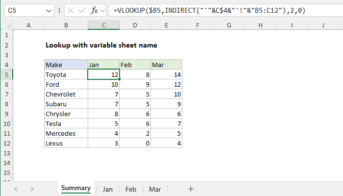
Task: Add a new sheet with plus button
Action: (x=191, y=189)
